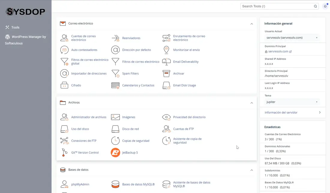Collapse the Bases de datos section

251,170
